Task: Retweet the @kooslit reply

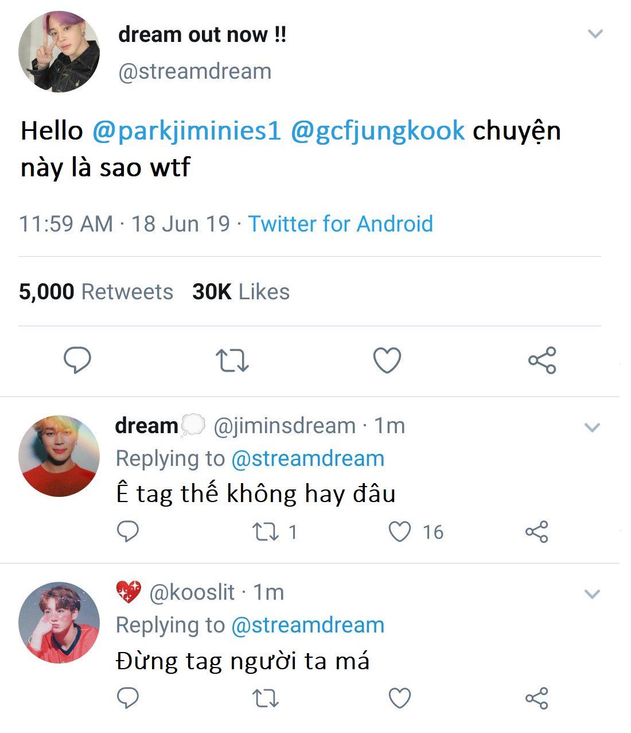Action: [x=266, y=698]
